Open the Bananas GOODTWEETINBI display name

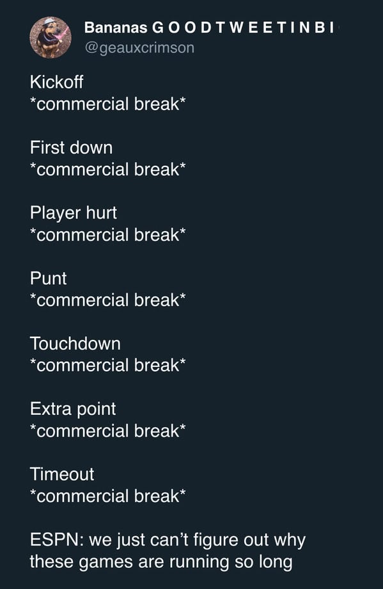tap(210, 28)
